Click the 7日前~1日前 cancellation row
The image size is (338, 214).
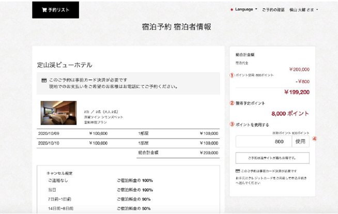[99, 199]
